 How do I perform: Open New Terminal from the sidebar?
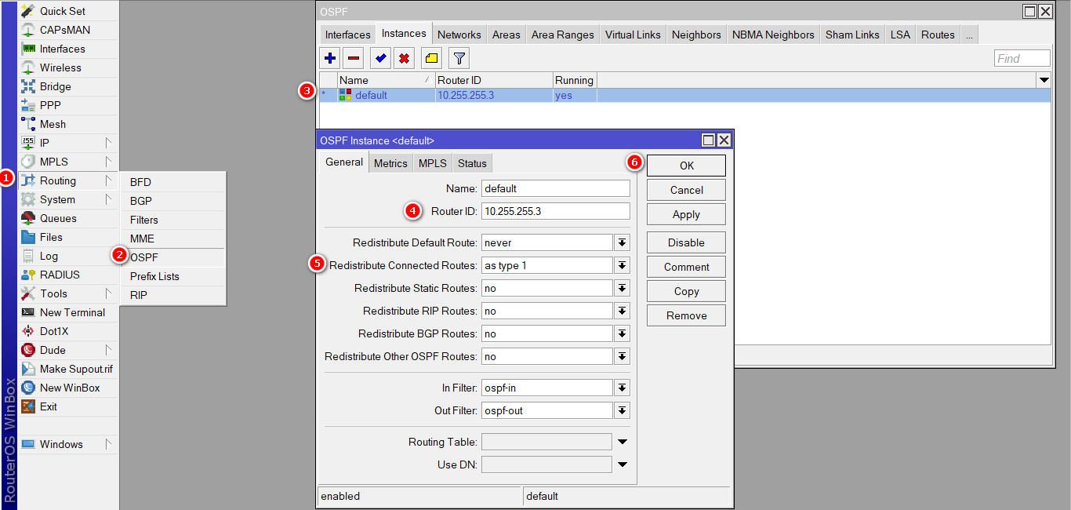point(72,312)
